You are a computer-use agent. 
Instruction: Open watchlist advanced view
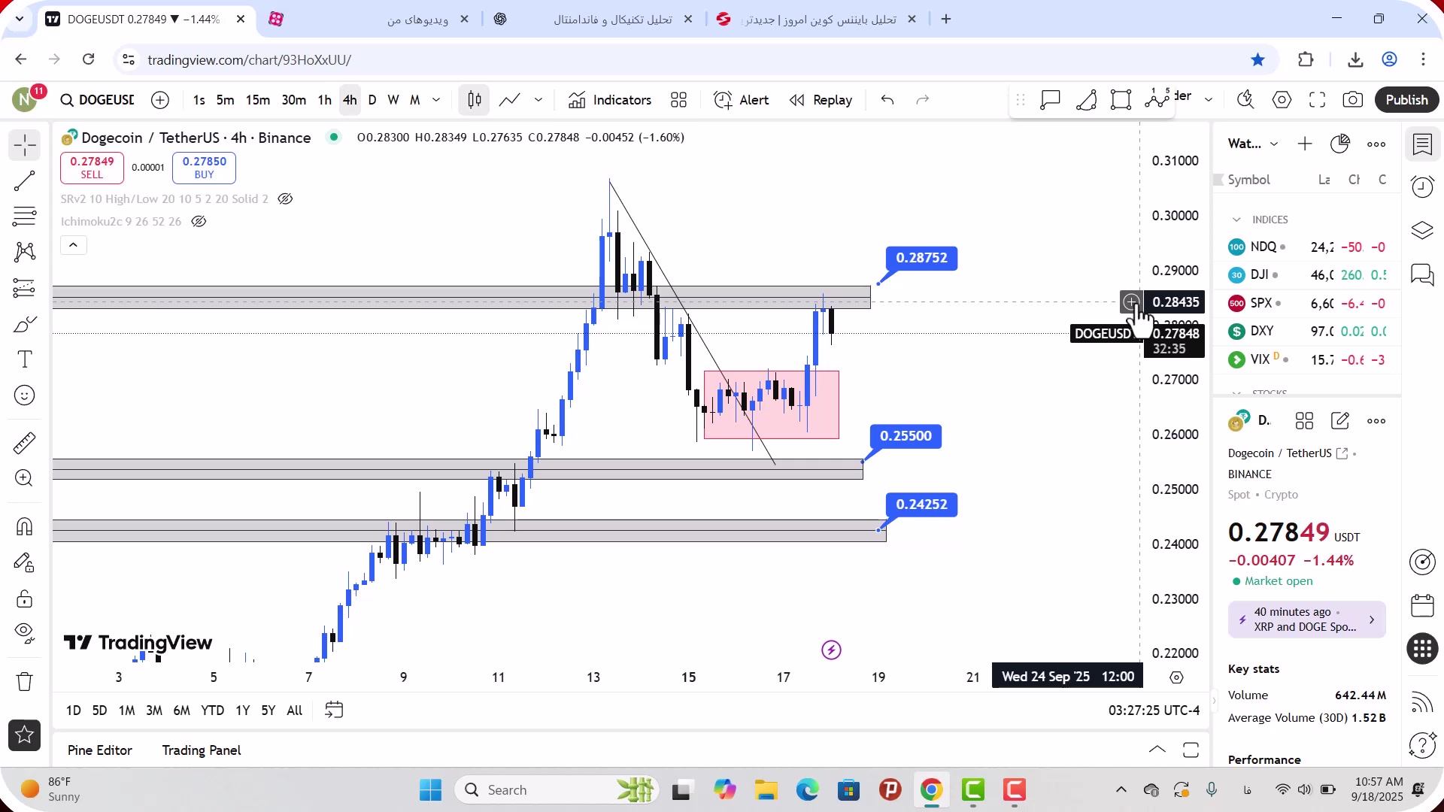[x=1340, y=144]
